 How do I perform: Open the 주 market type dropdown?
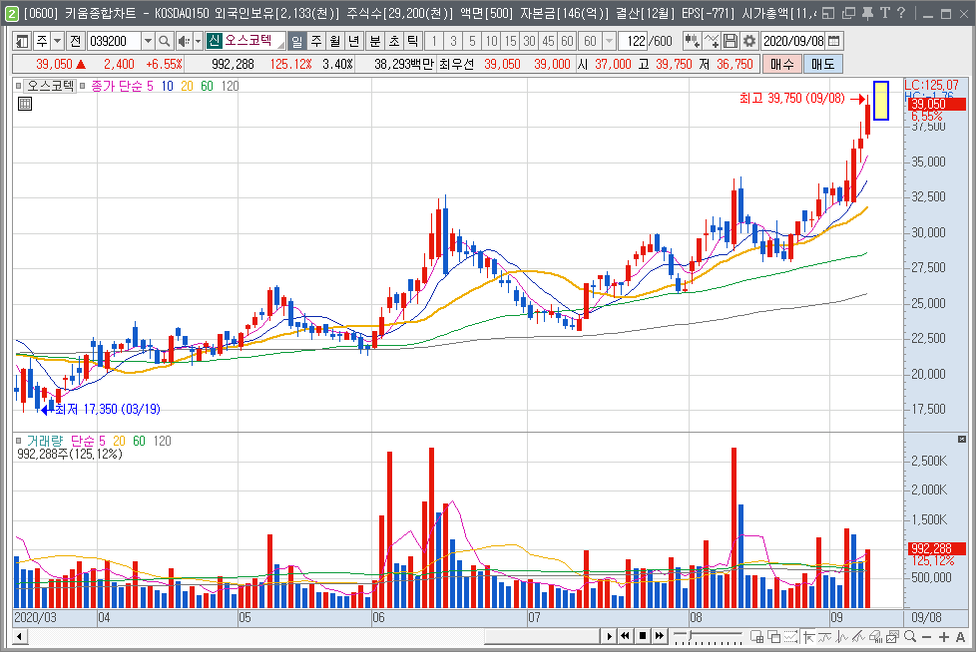click(57, 41)
